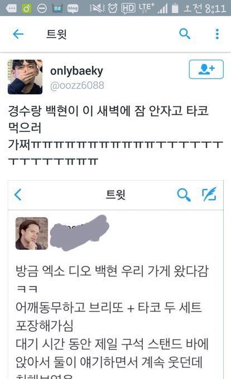The height and width of the screenshot is (379, 231).
Task: Open the three-dot overflow menu
Action: pos(217,34)
